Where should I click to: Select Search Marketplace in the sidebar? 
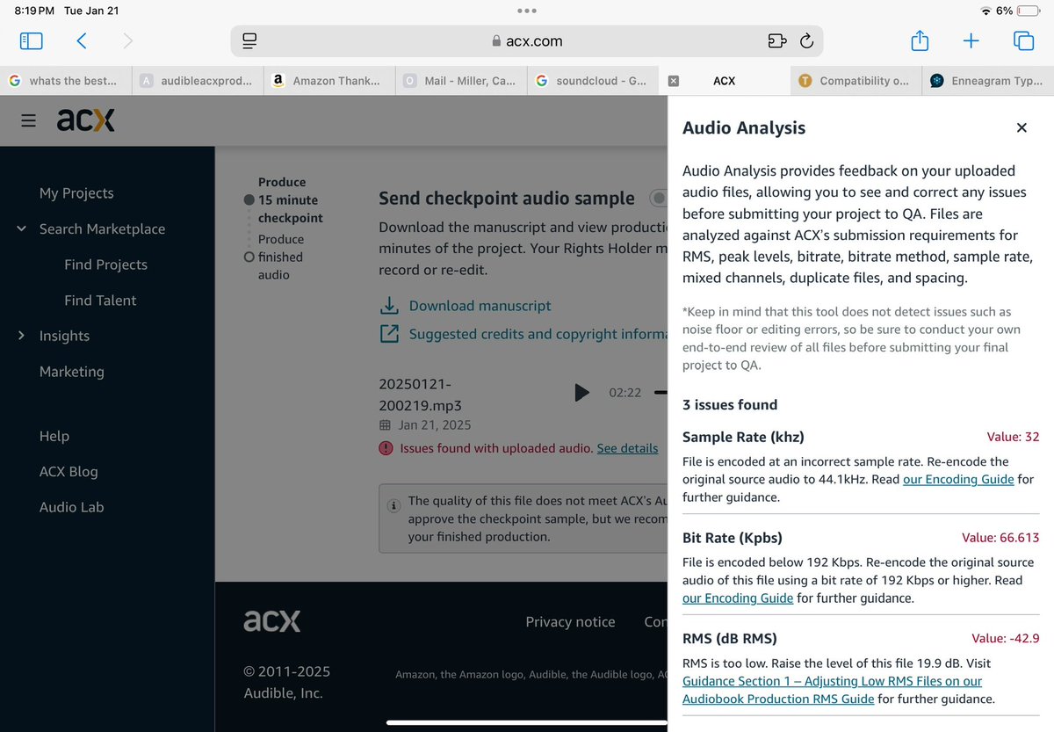102,228
